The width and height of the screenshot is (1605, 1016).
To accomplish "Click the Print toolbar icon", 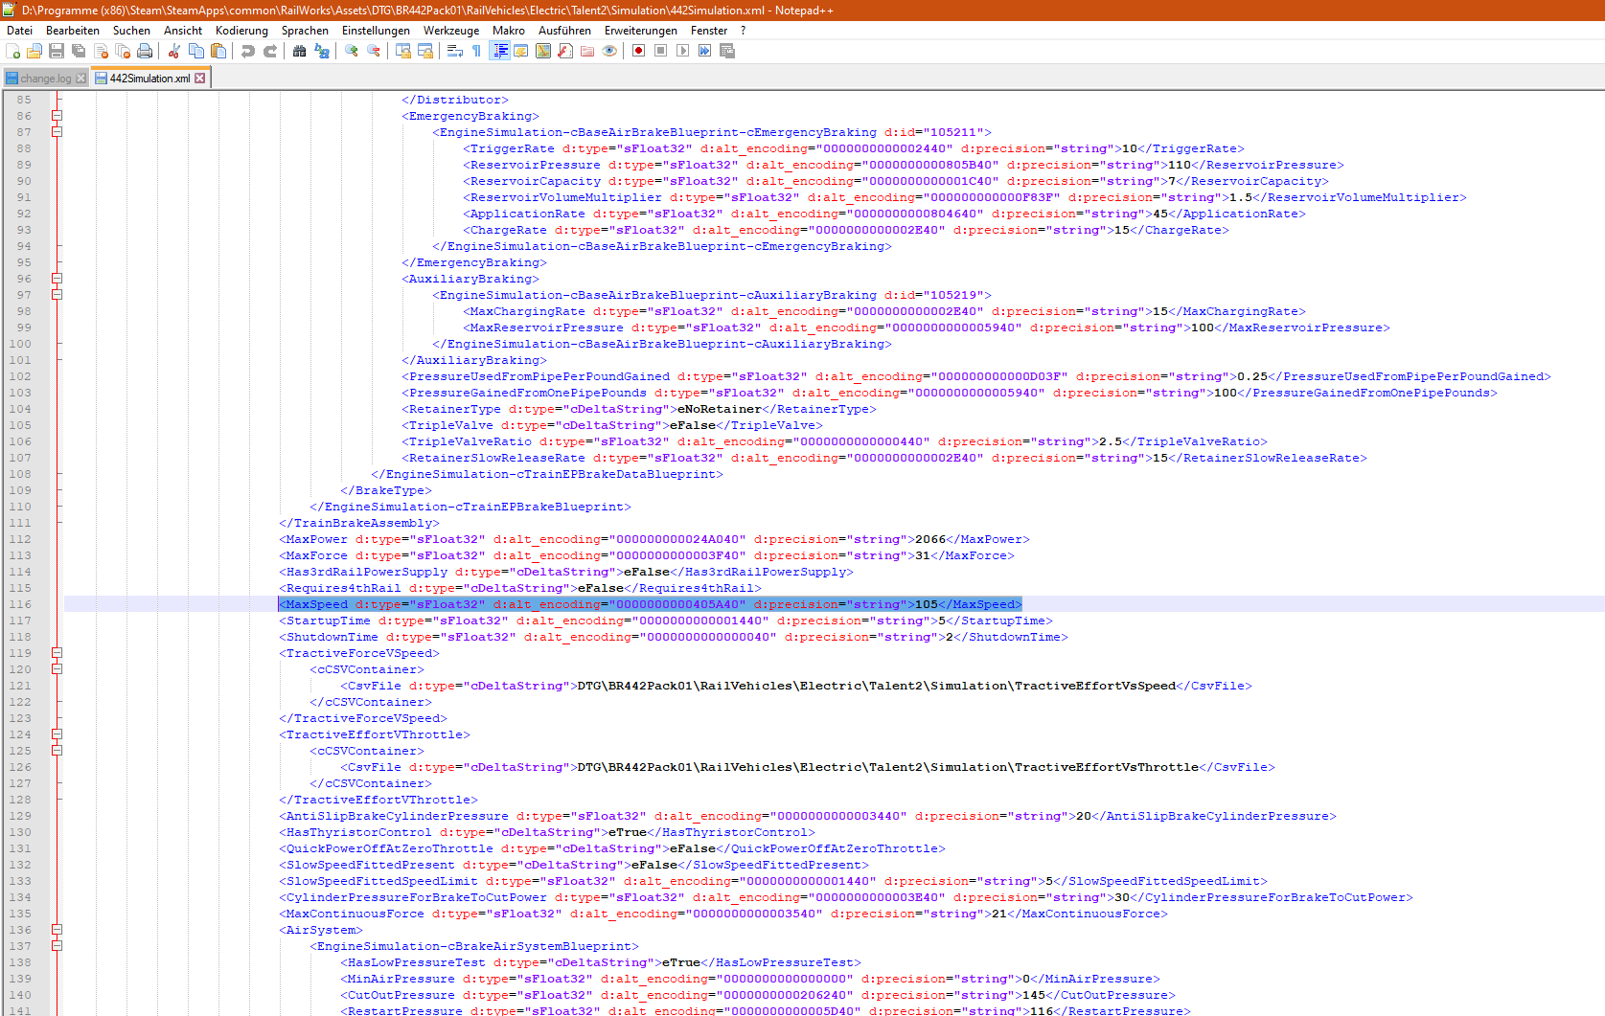I will tap(145, 51).
